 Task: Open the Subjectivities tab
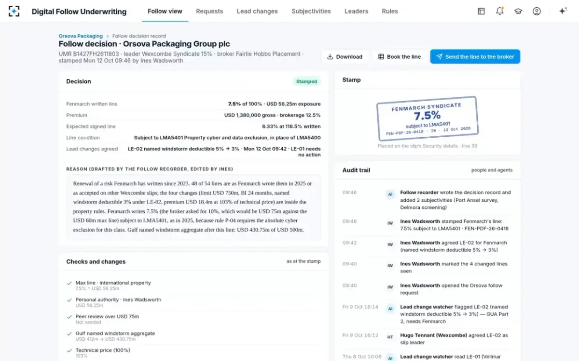click(x=311, y=11)
